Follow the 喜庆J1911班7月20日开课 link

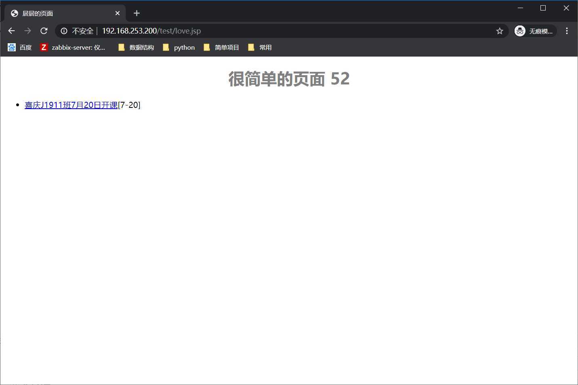[x=71, y=105]
